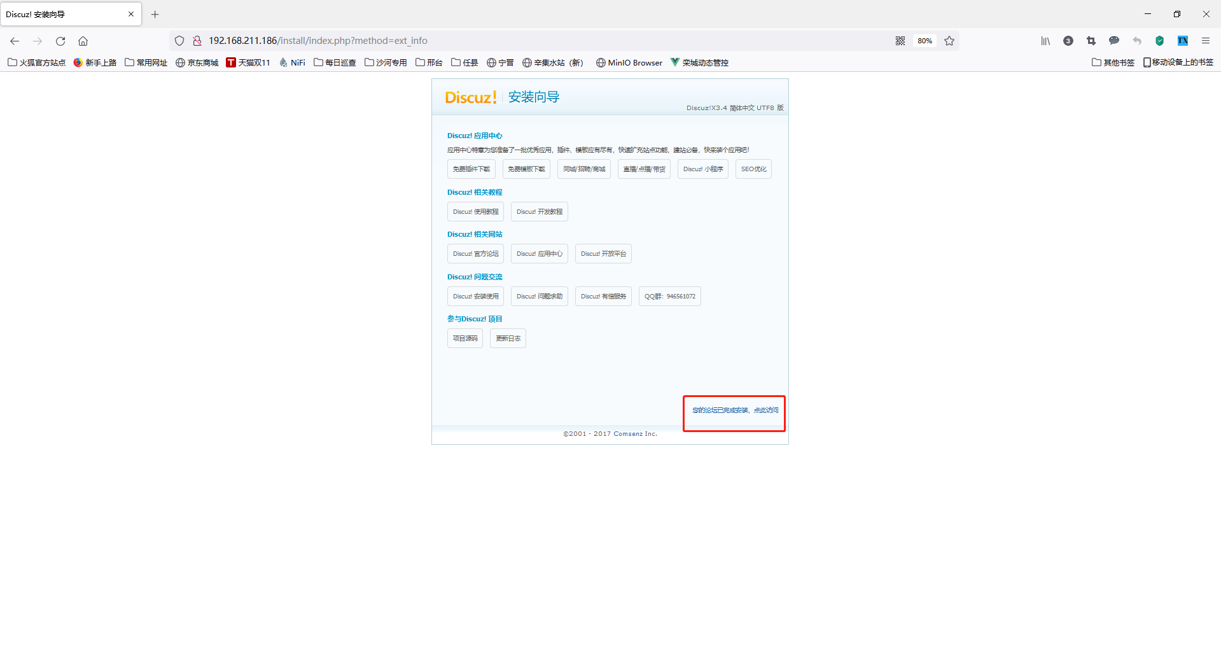Open the 京东商城 bookmark
1221x665 pixels.
coord(197,62)
